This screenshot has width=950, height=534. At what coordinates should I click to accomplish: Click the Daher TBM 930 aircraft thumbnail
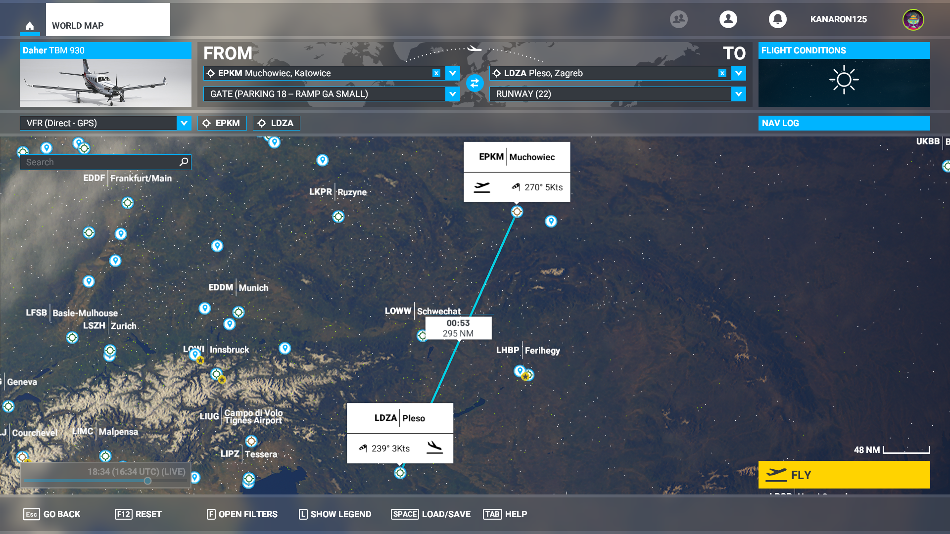click(x=105, y=83)
